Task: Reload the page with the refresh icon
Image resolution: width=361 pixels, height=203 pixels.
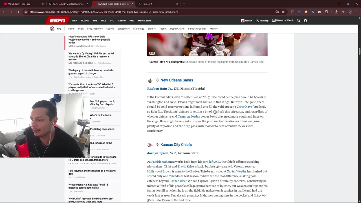Action: pos(17,12)
